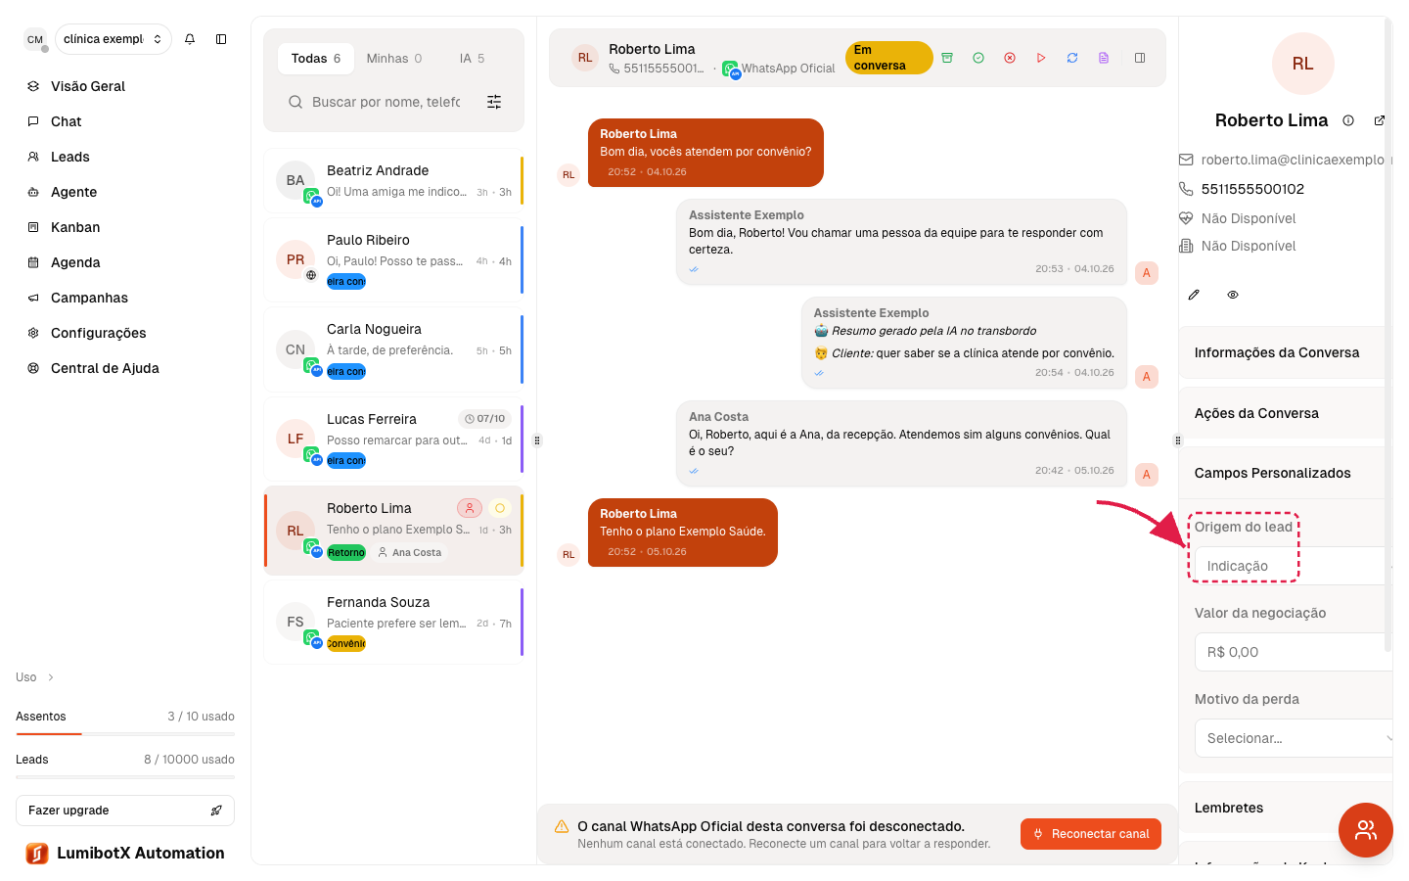
Task: Expand Ações da Conversa section
Action: coord(1285,413)
